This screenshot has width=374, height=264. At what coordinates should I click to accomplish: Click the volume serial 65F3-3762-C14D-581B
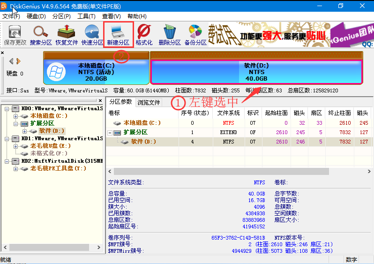[238, 238]
